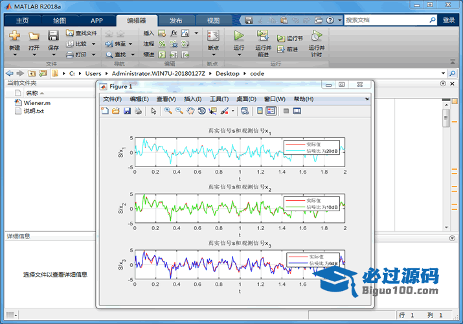
Task: Click the up one folder icon
Action: tap(32, 73)
